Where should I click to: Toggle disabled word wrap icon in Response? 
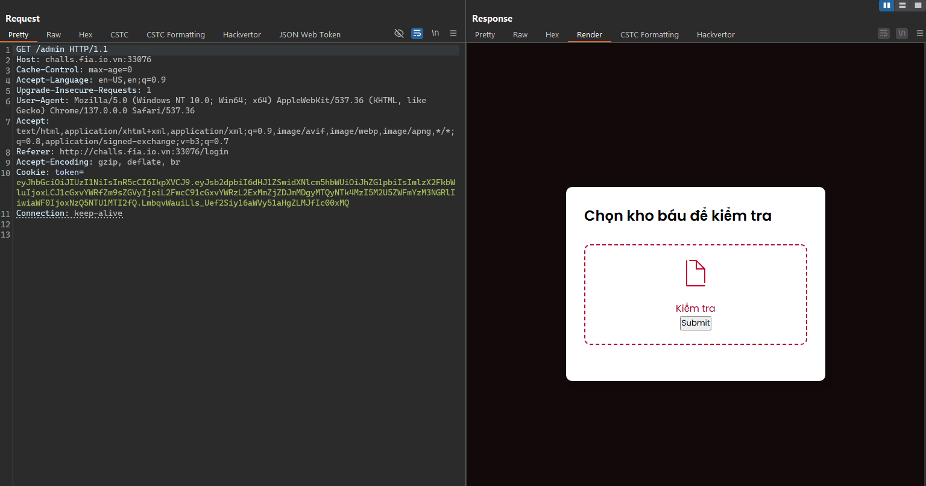[x=884, y=33]
